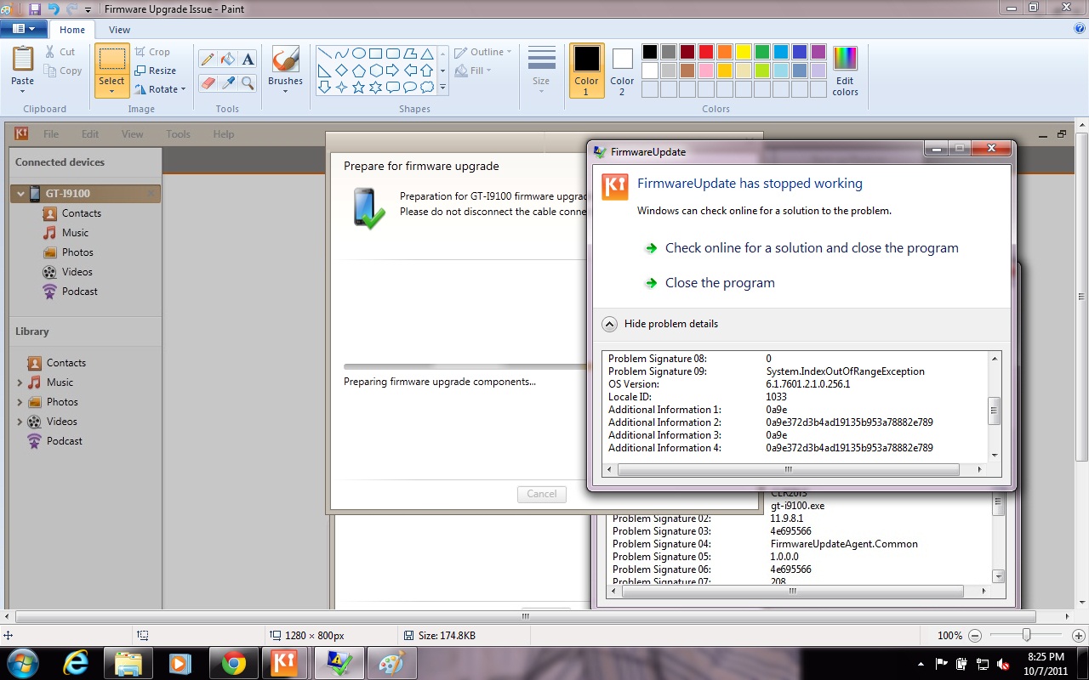Expand the Select options dropdown arrow
The height and width of the screenshot is (680, 1089).
point(111,91)
